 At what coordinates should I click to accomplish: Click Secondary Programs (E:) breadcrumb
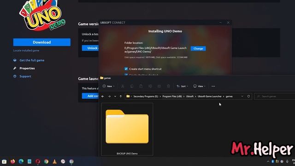[x=146, y=96]
